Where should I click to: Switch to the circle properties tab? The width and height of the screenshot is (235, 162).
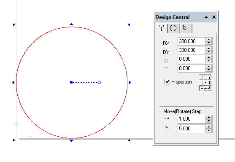173,28
